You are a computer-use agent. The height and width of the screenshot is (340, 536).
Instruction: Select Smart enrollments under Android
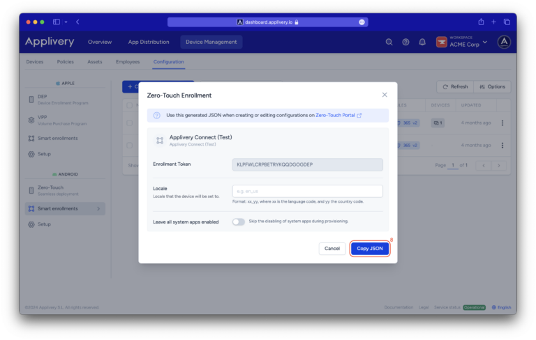click(65, 208)
